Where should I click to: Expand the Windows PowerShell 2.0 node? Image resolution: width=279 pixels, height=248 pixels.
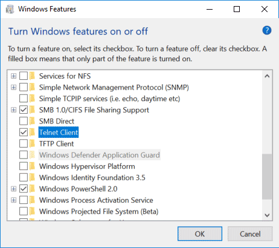(13, 189)
